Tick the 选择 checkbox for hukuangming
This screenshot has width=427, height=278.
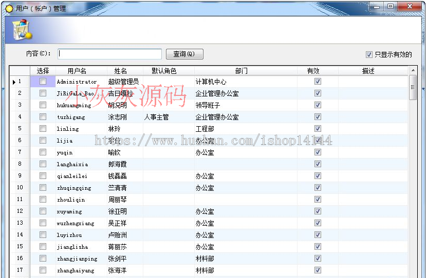point(43,105)
